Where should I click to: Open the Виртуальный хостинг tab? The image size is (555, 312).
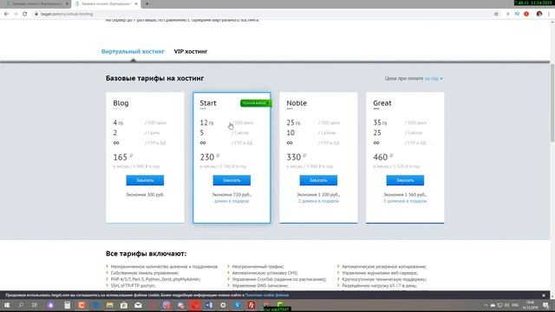(133, 51)
